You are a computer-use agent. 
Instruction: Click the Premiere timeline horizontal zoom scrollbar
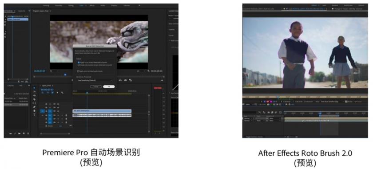(x=56, y=134)
